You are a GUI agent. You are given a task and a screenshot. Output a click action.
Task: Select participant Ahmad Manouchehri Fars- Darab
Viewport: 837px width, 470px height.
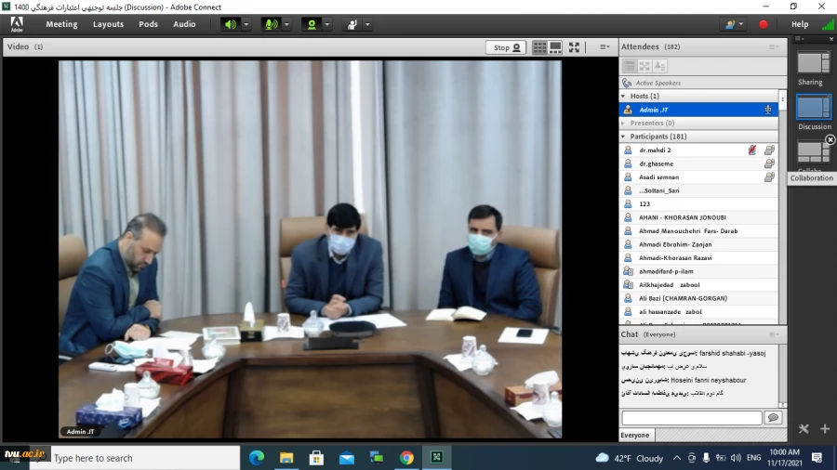pyautogui.click(x=698, y=230)
